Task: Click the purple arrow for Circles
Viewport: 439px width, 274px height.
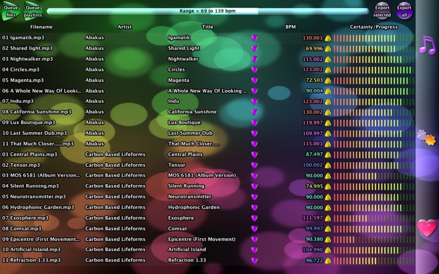Action: [254, 70]
